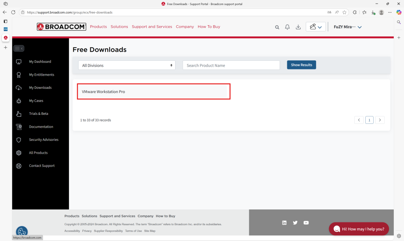Open the Edge profile avatar icon
The height and width of the screenshot is (241, 404).
click(382, 12)
